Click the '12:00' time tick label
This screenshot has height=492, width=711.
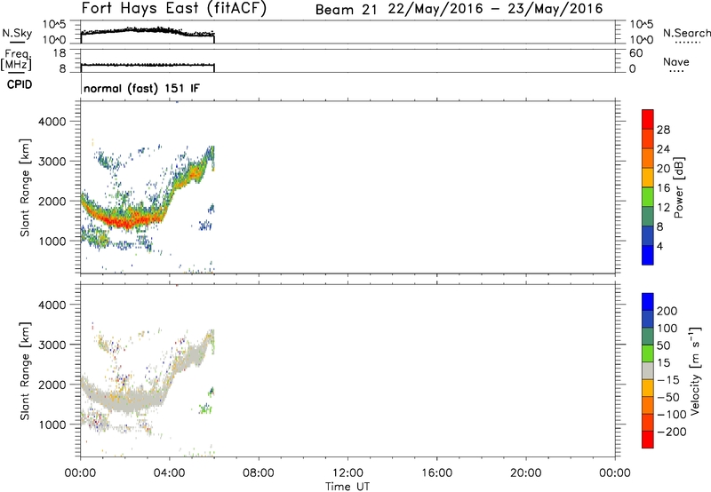(348, 473)
